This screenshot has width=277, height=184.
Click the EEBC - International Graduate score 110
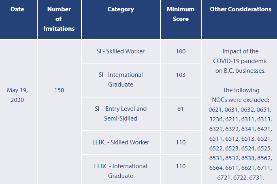click(181, 166)
